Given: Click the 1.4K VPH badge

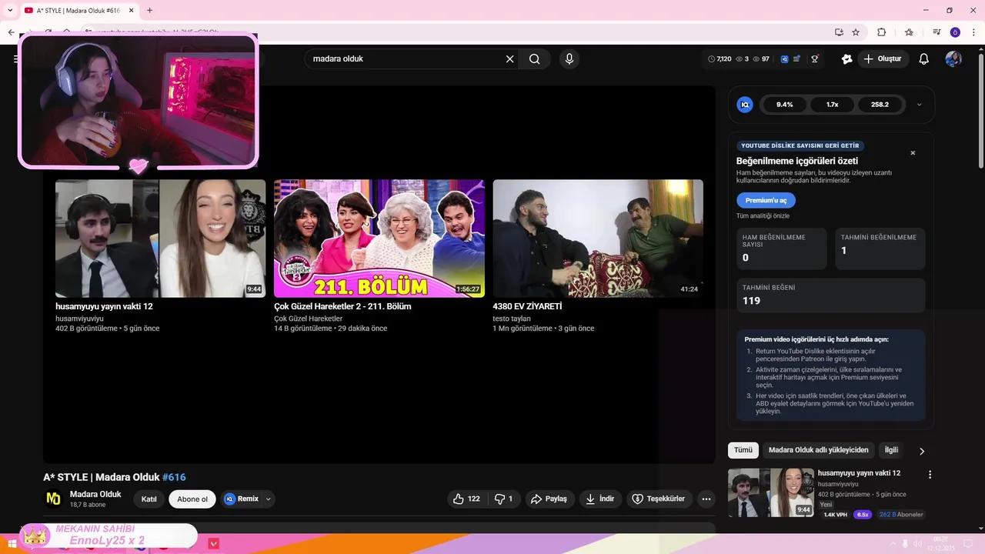Looking at the screenshot, I should 835,515.
